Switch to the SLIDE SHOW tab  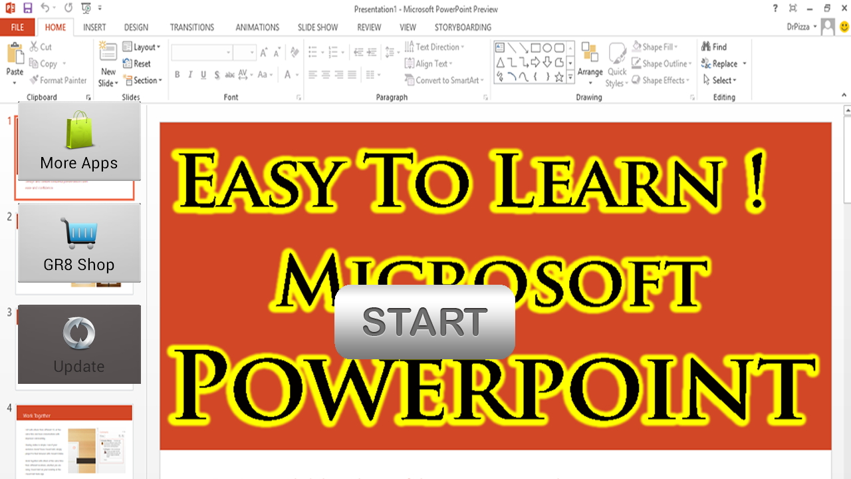coord(318,27)
